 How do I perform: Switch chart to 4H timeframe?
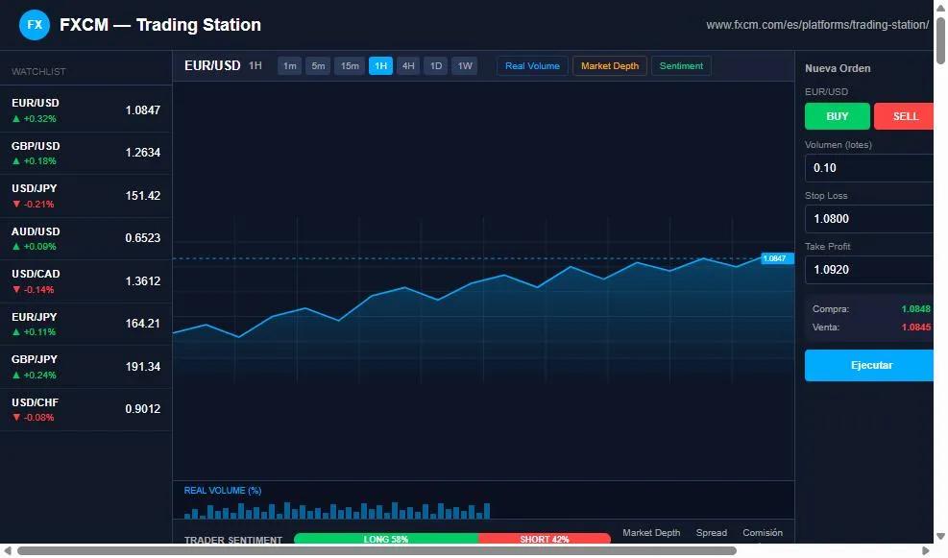[x=408, y=66]
